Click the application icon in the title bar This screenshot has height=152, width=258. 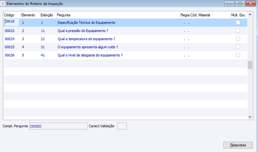click(x=3, y=4)
